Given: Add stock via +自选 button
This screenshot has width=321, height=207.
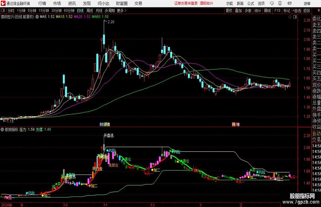Looking at the screenshot, I should point(297,11).
